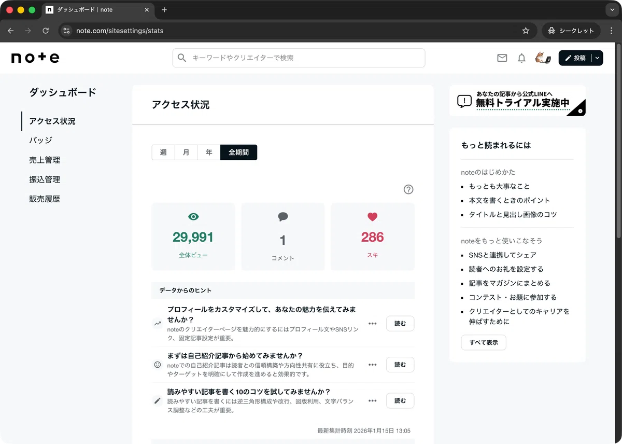The image size is (622, 444).
Task: Close the ダッシュボード | note tab
Action: 147,10
